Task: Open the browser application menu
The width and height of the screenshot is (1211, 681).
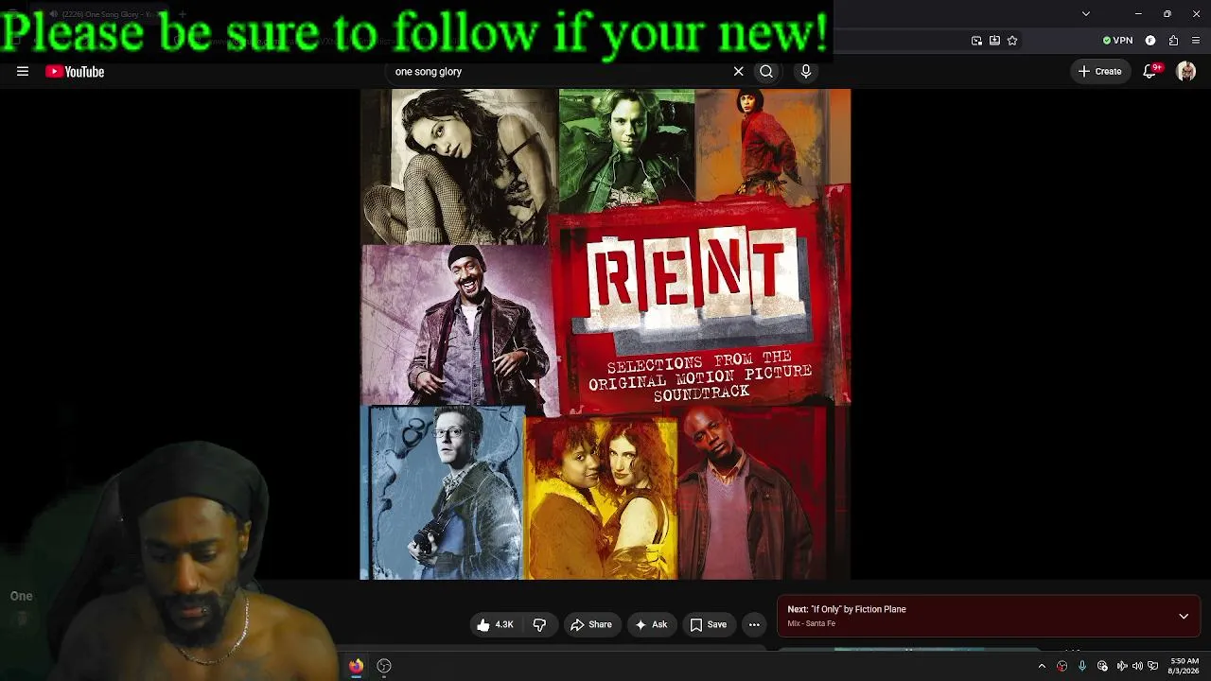Action: click(x=1196, y=41)
